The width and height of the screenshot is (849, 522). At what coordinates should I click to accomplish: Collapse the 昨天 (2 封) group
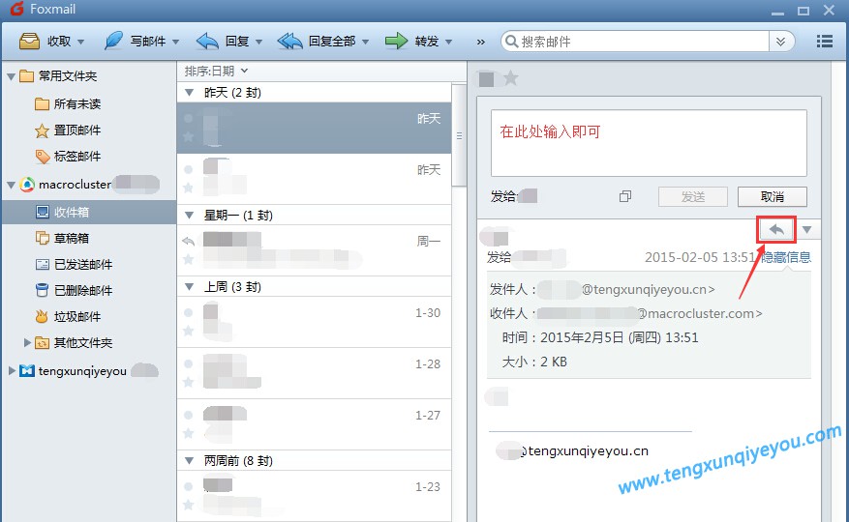coord(190,93)
